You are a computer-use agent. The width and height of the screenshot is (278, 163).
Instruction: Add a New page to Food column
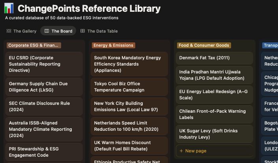[x=196, y=151]
